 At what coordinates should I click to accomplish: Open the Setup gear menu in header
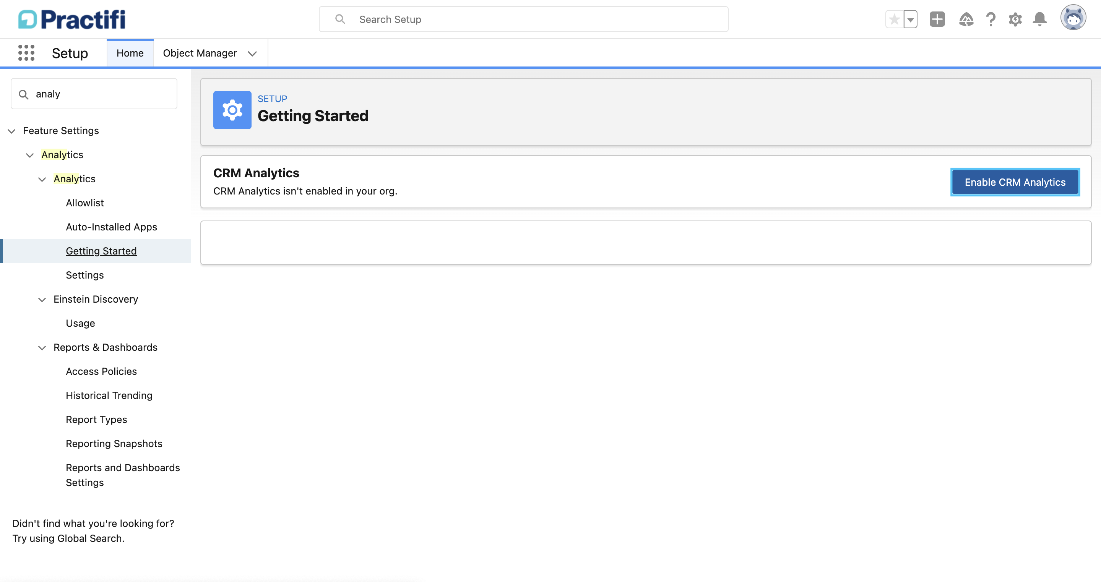coord(1015,19)
